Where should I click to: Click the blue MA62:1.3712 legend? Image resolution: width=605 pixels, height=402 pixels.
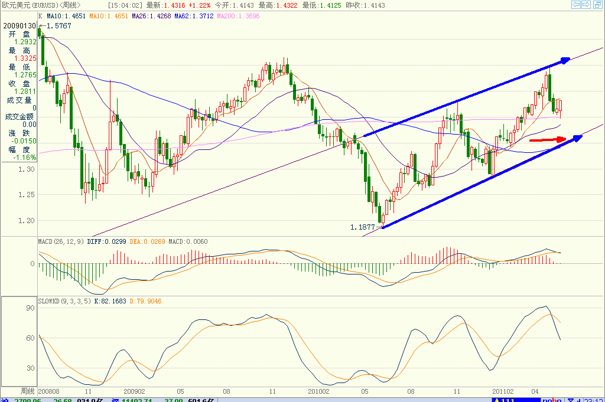[x=194, y=16]
